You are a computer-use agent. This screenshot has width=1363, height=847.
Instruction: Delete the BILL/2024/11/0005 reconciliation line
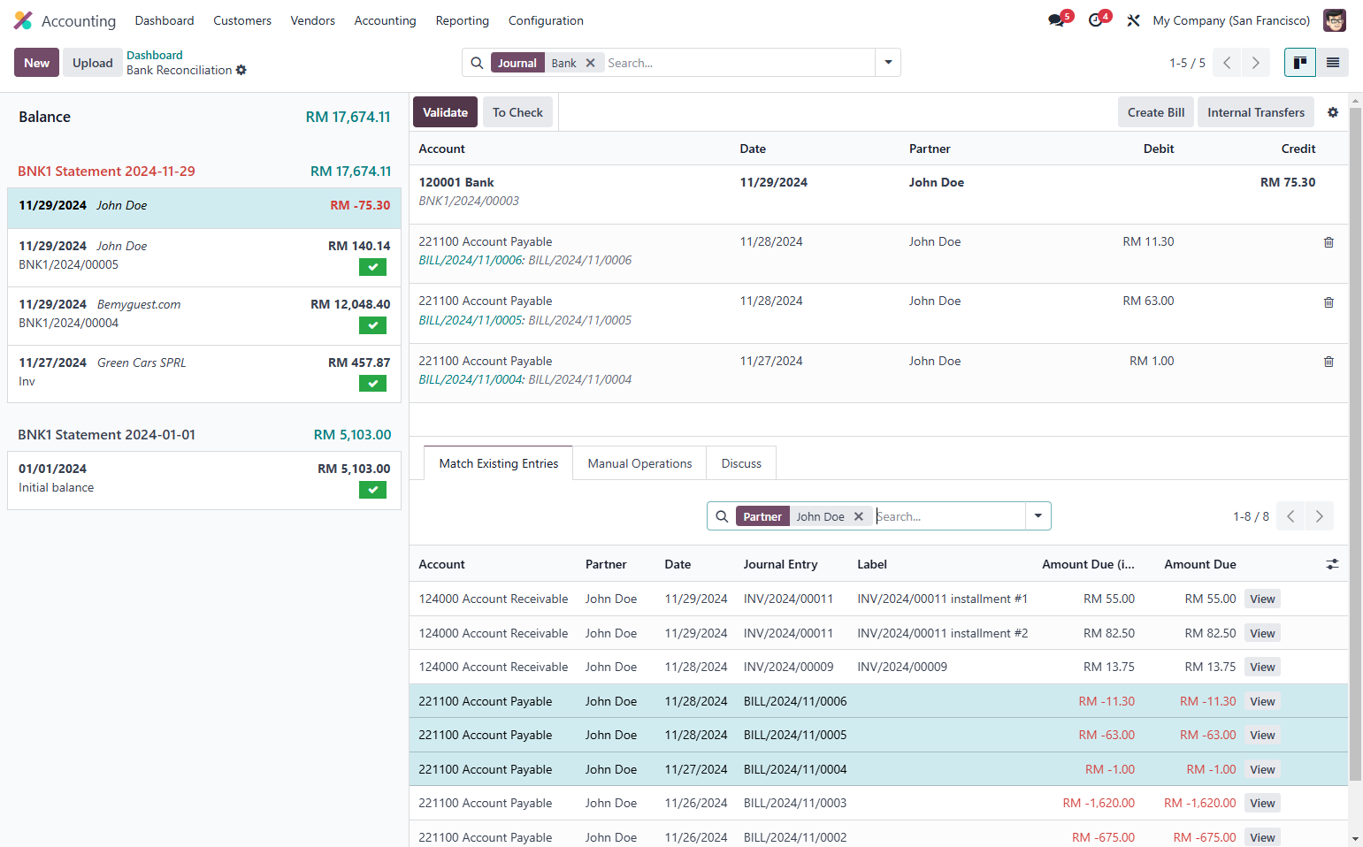click(x=1329, y=302)
